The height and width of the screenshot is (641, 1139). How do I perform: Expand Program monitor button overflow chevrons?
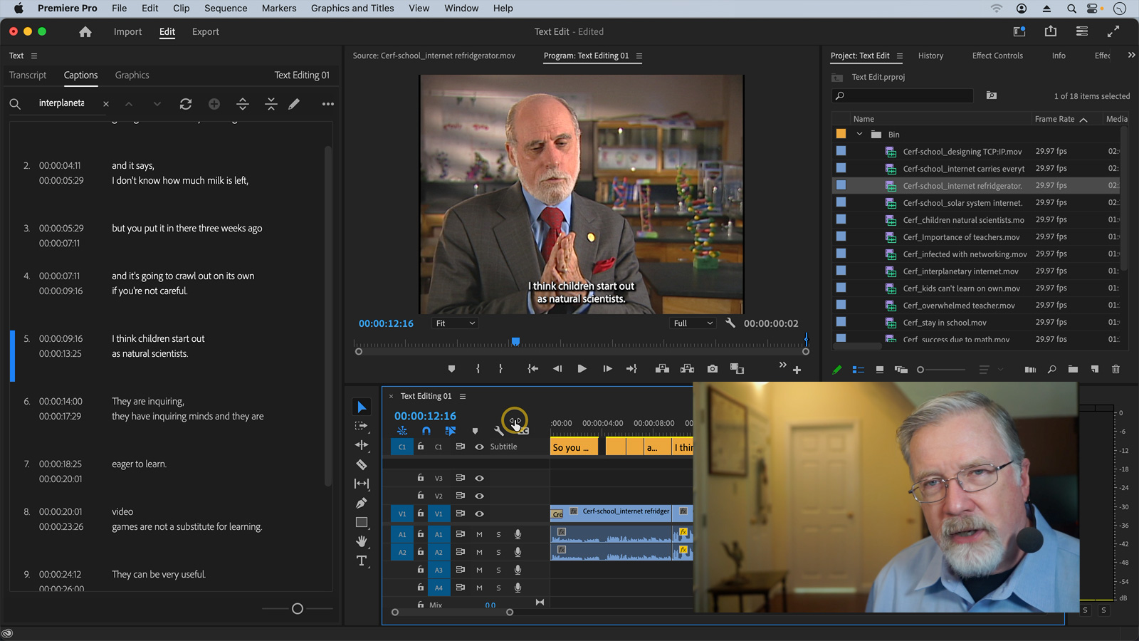click(x=783, y=365)
